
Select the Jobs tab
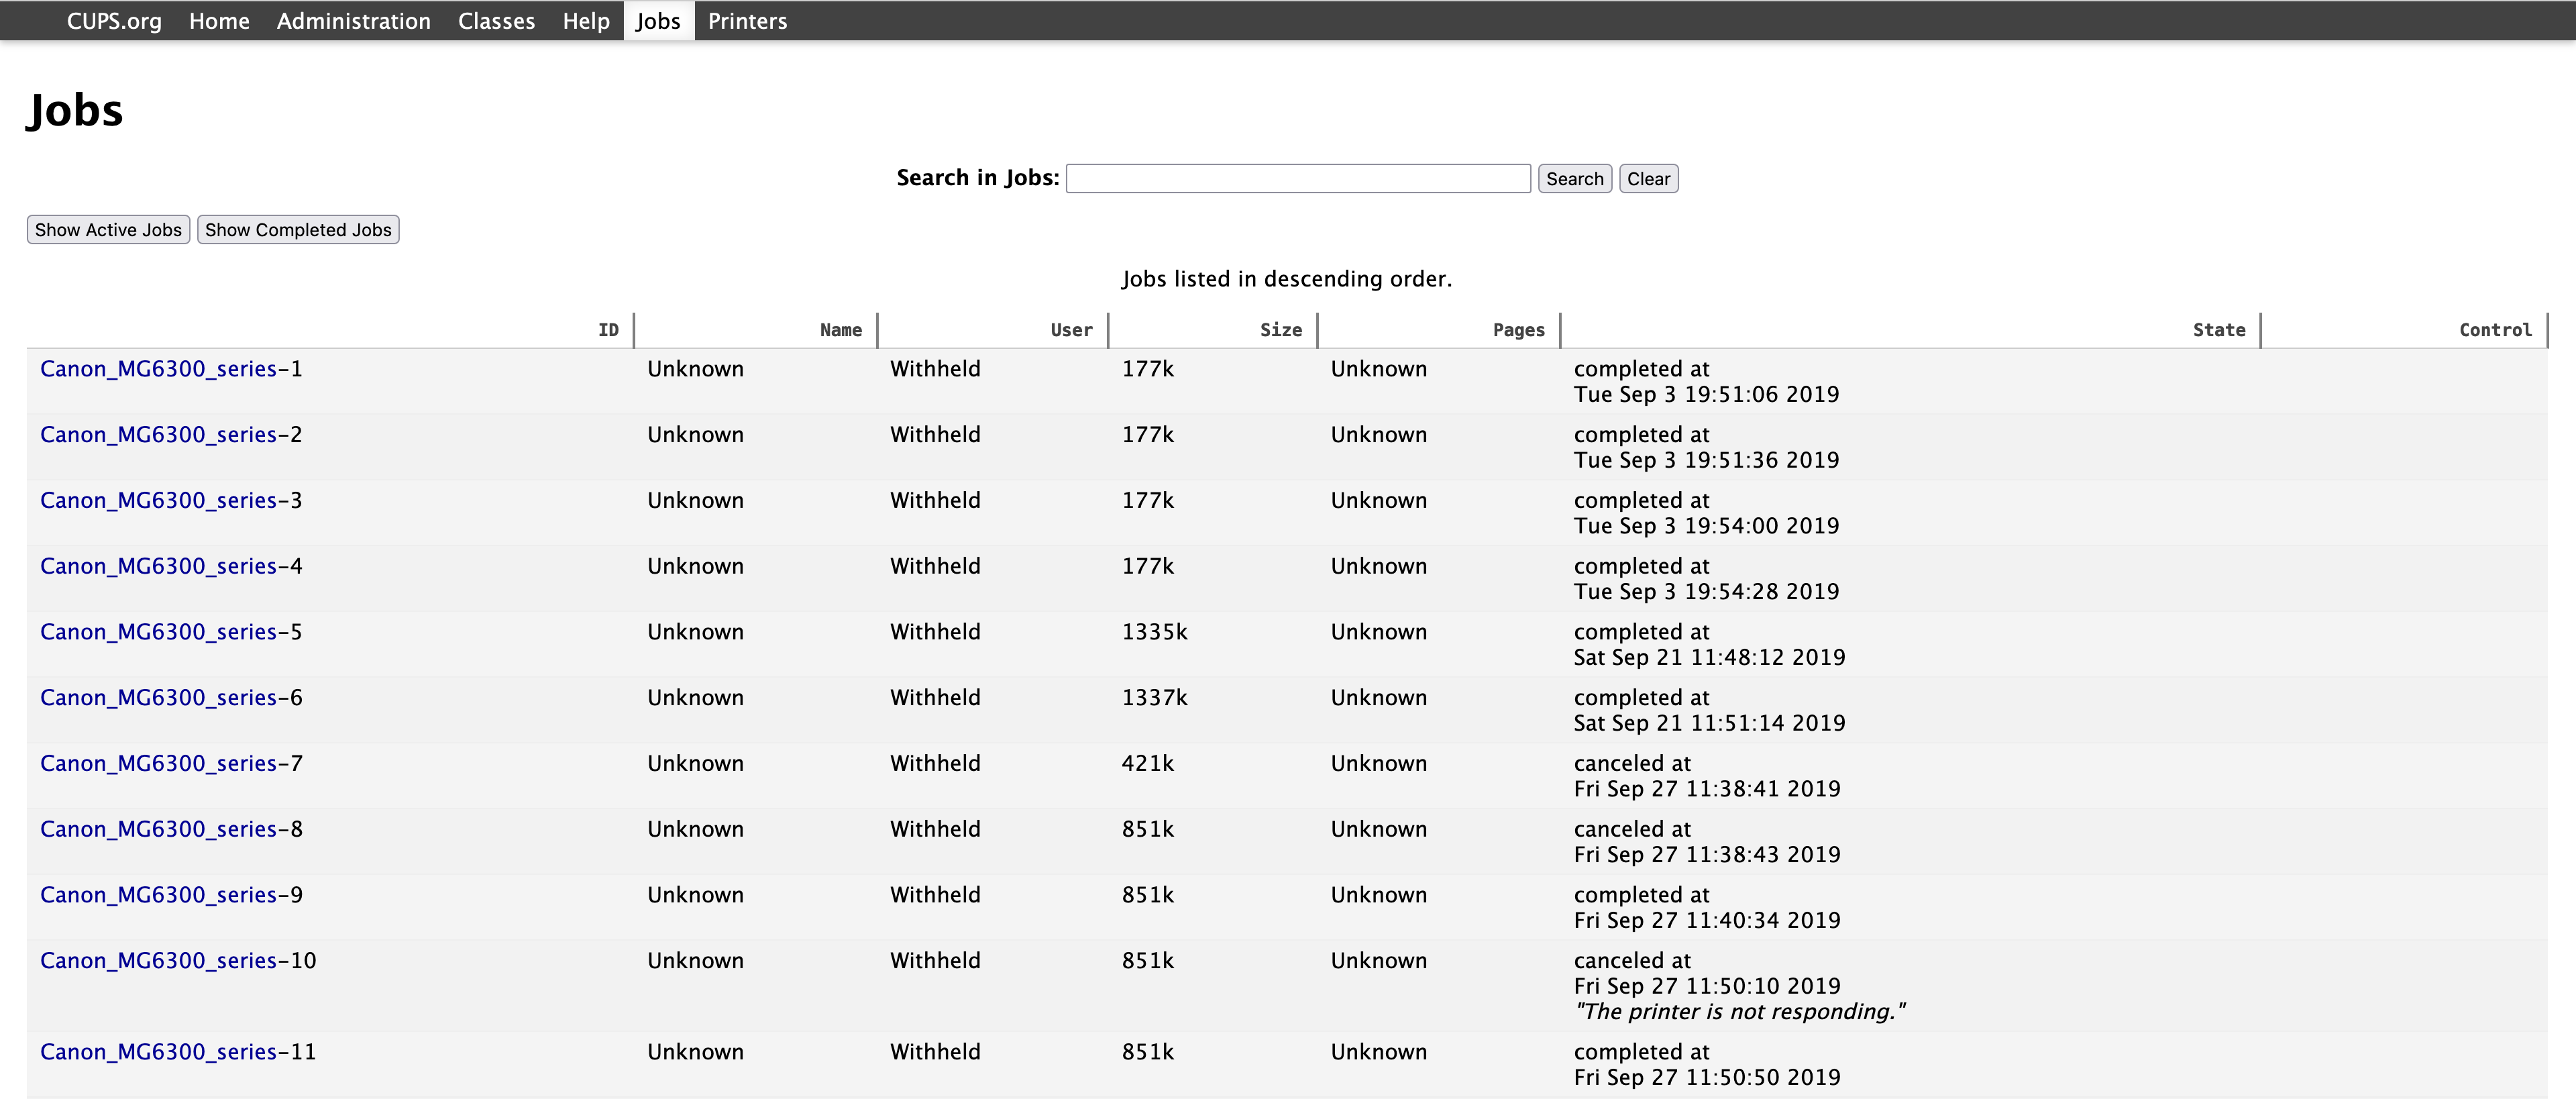pyautogui.click(x=657, y=20)
